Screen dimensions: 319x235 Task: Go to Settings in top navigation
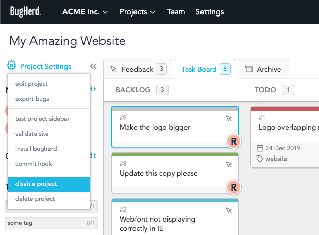point(209,11)
